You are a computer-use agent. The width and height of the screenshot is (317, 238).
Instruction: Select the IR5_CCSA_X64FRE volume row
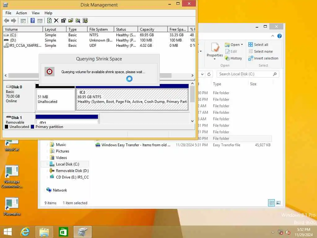99,46
